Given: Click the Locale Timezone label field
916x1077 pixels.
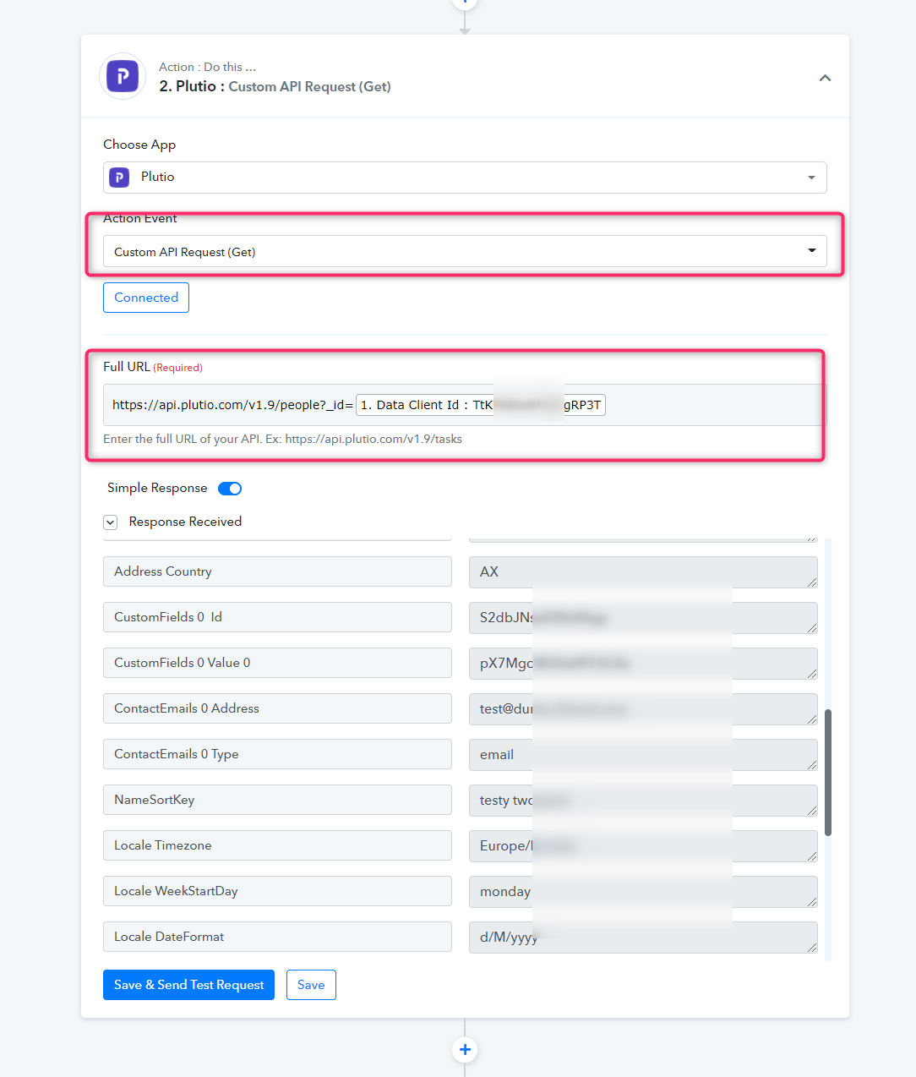Looking at the screenshot, I should click(x=277, y=845).
